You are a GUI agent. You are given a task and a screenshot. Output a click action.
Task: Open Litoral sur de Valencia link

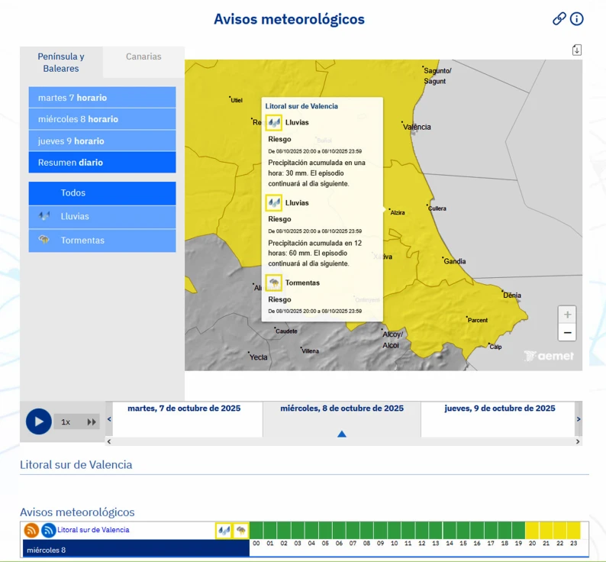pos(93,530)
